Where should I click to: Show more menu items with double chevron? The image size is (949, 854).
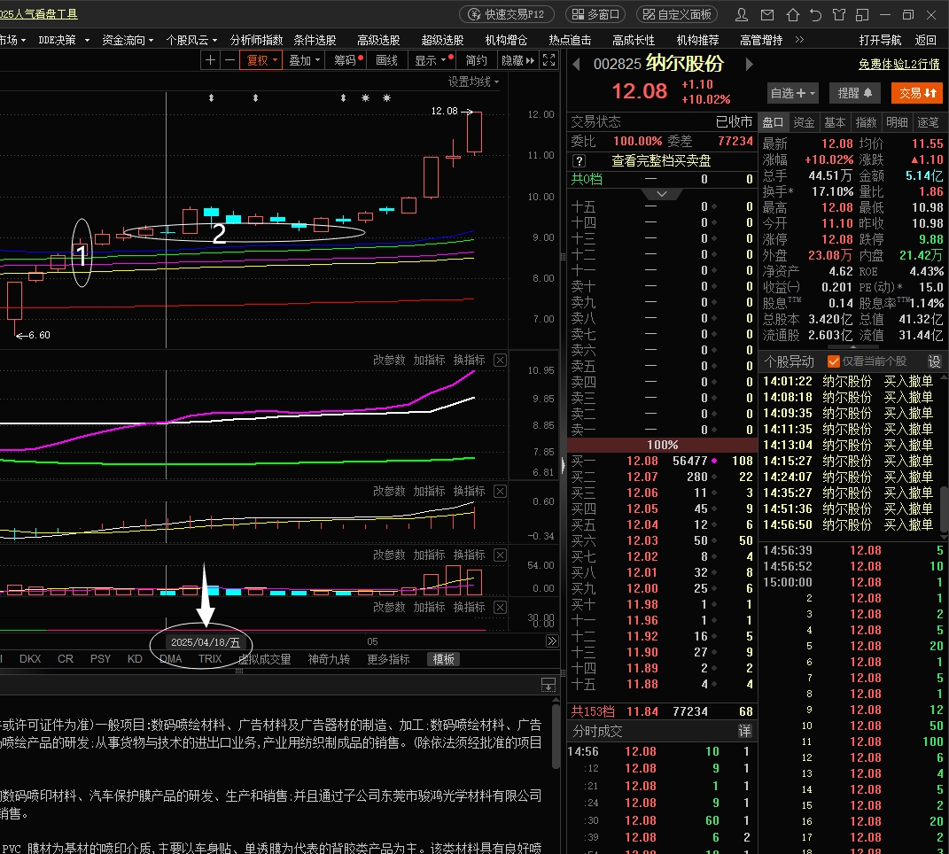pyautogui.click(x=799, y=39)
